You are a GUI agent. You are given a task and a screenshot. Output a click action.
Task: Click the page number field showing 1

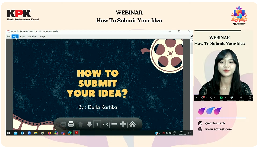click(97, 124)
